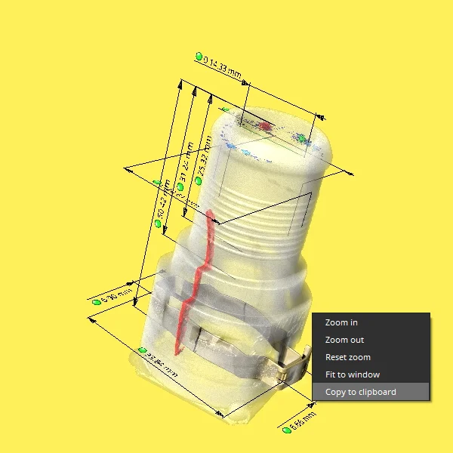
Task: Click the green defect spot on cylinder top
Action: [x=302, y=139]
